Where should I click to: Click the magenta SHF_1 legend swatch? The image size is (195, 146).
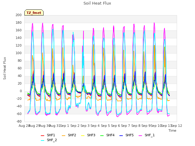(140, 136)
